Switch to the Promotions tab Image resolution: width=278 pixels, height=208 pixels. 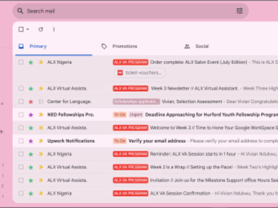pos(125,46)
